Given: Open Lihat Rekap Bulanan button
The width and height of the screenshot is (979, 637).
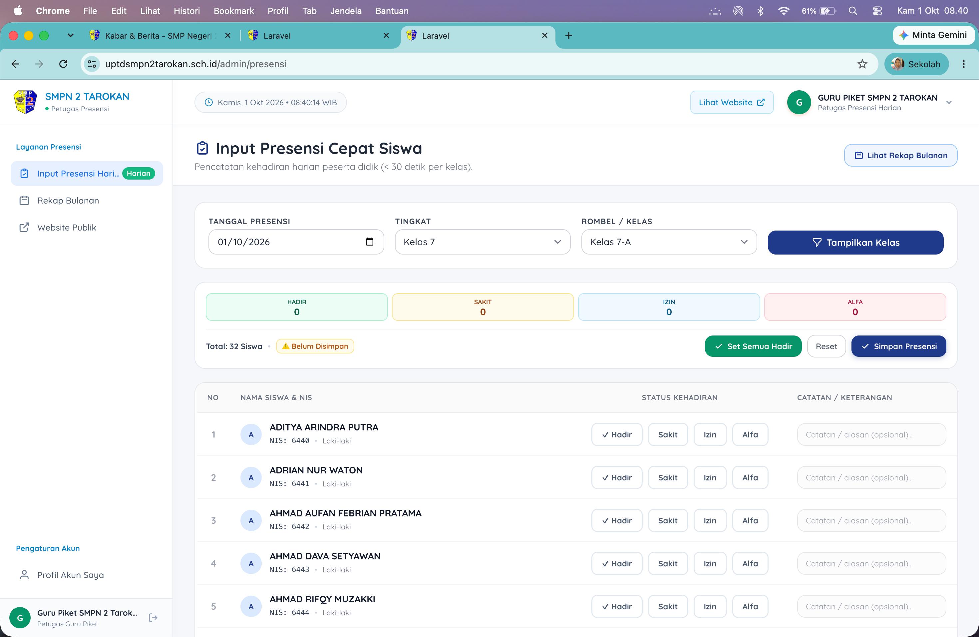Looking at the screenshot, I should coord(900,155).
